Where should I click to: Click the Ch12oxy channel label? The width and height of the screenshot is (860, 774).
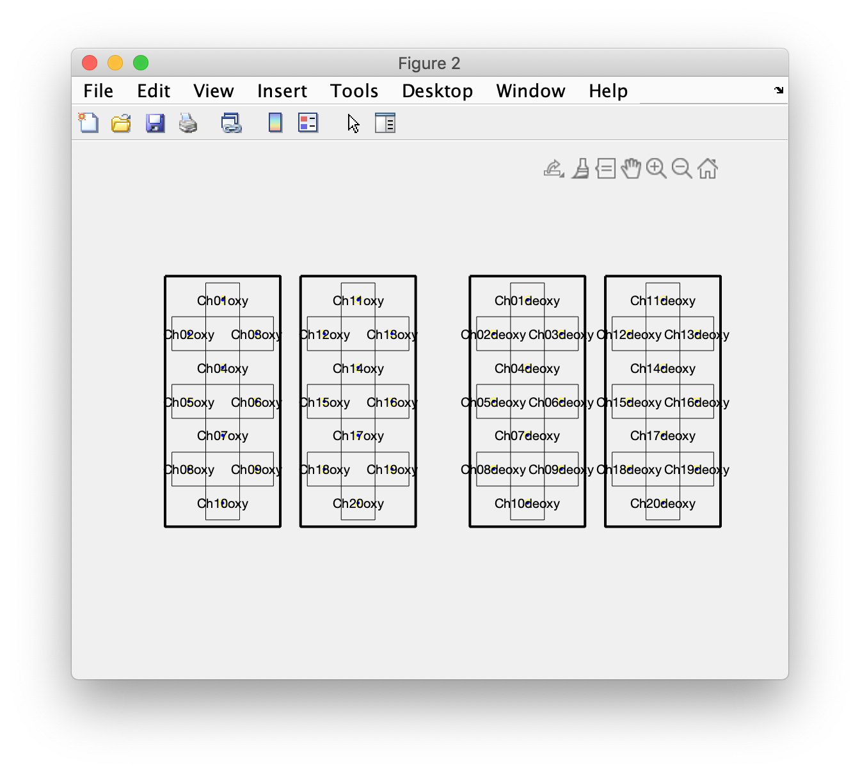pyautogui.click(x=325, y=335)
